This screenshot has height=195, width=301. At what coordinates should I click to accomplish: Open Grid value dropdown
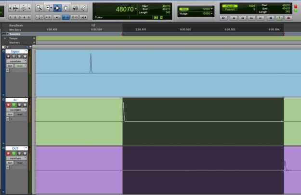pos(211,9)
